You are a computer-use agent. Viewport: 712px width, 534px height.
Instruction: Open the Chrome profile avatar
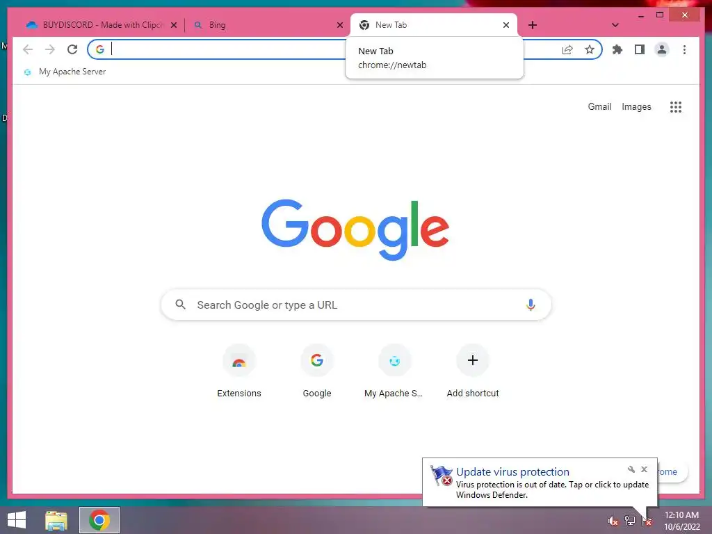click(x=662, y=49)
